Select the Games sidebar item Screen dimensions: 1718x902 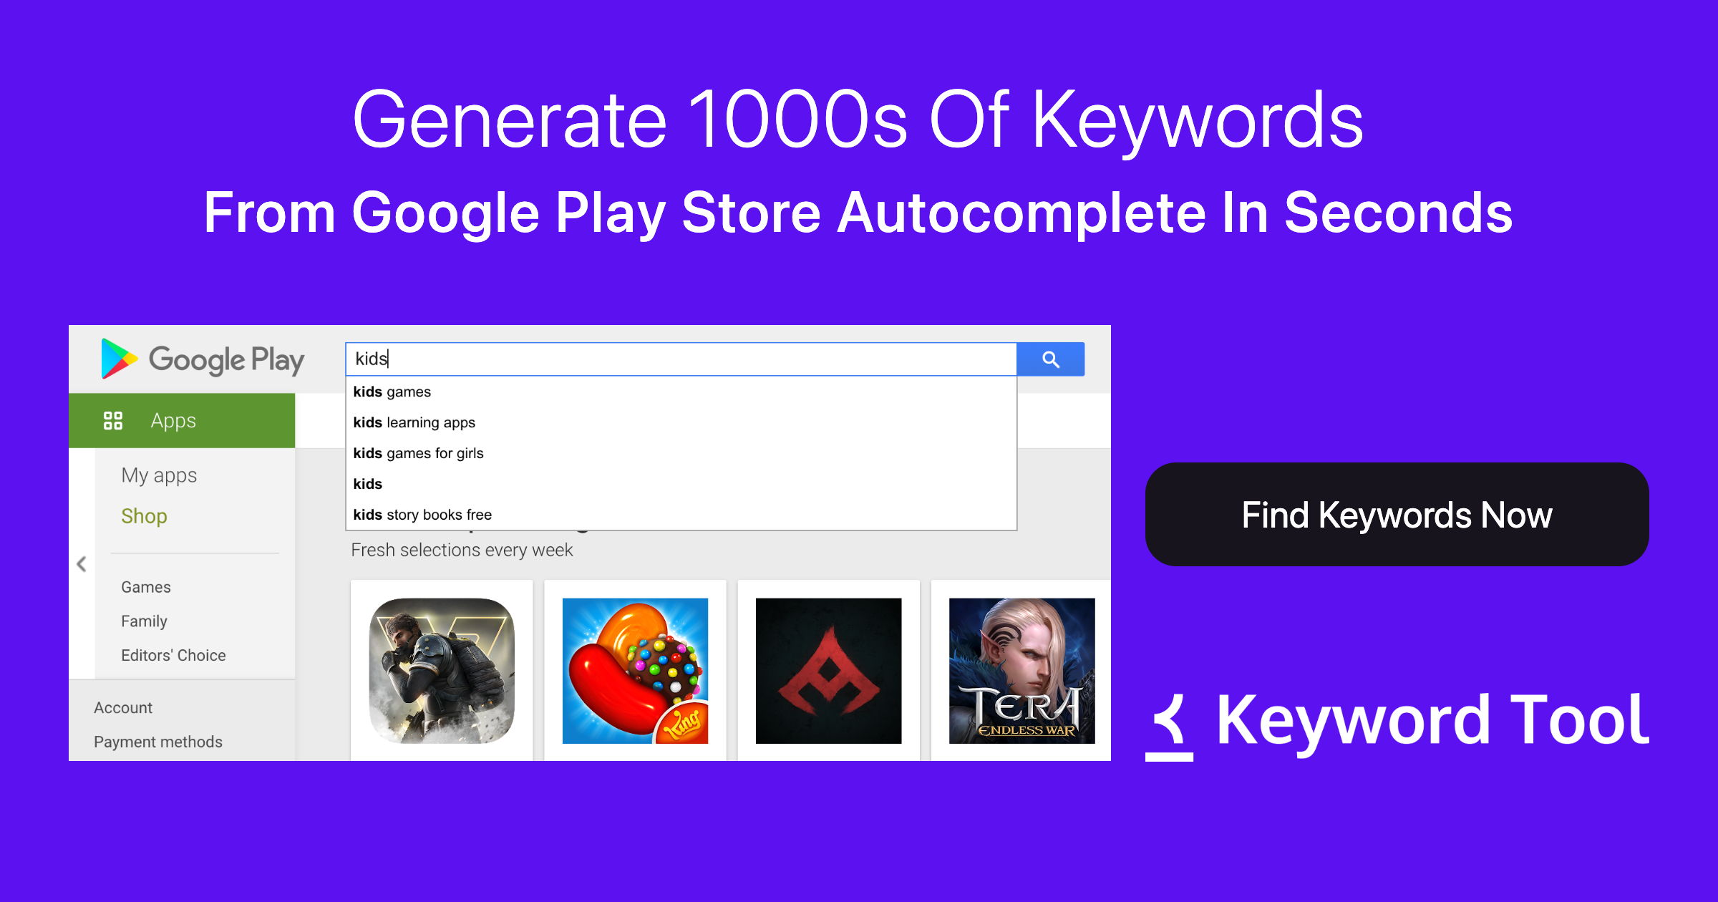pyautogui.click(x=147, y=586)
